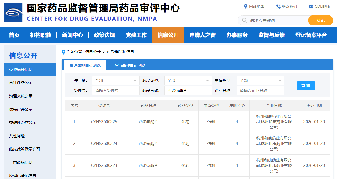The height and width of the screenshot is (179, 337).
Task: Click the CDE logo in the header
Action: coord(13,12)
